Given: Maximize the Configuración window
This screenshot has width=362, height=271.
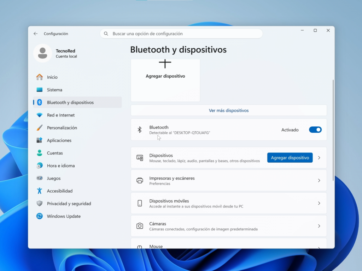Looking at the screenshot, I should point(315,30).
